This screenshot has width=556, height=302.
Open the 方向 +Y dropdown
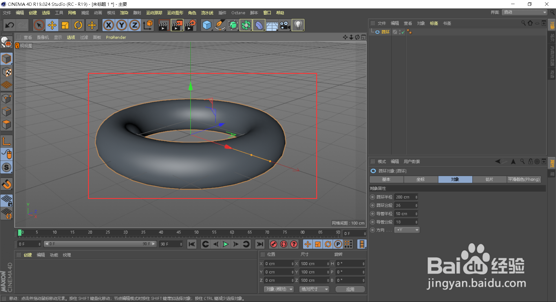[407, 230]
